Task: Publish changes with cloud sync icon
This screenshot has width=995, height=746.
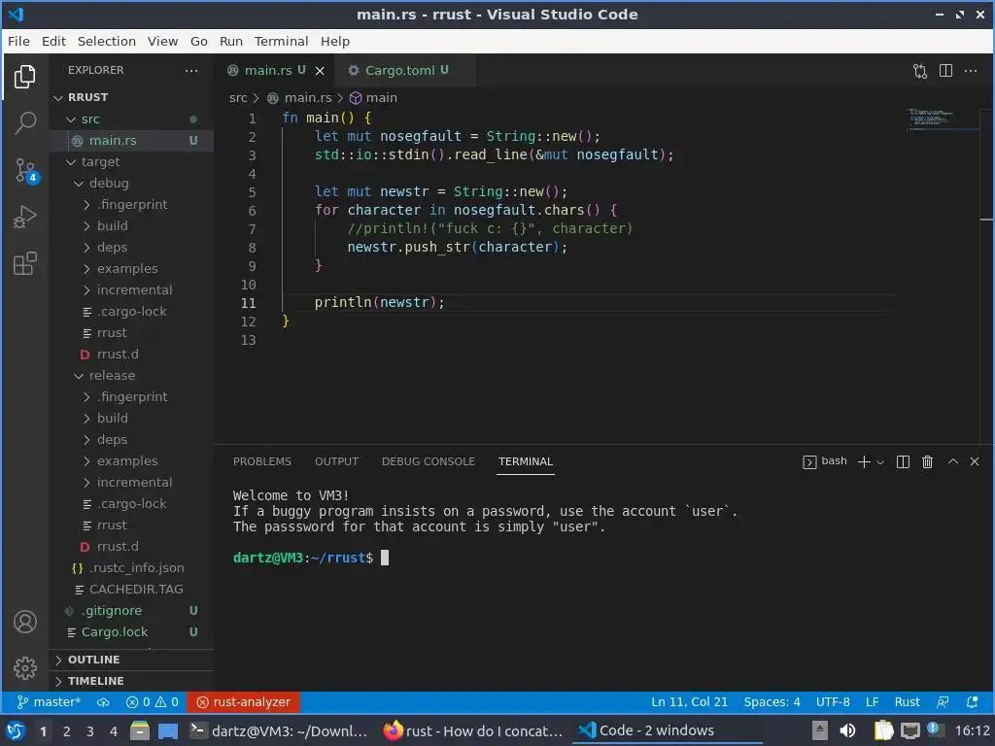Action: coord(103,702)
